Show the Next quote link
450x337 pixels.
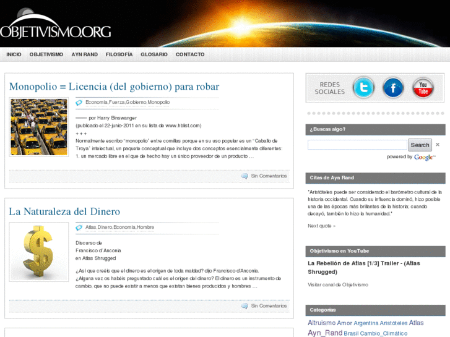(321, 226)
